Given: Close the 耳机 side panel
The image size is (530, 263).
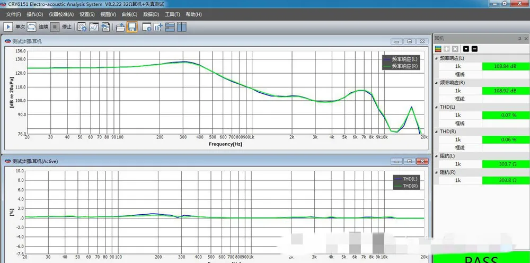Looking at the screenshot, I should click(527, 39).
